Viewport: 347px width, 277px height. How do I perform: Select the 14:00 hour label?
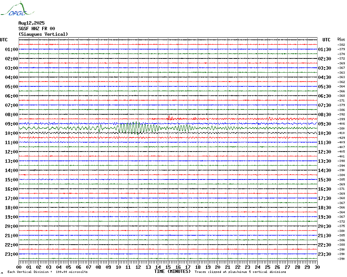(x=12, y=170)
